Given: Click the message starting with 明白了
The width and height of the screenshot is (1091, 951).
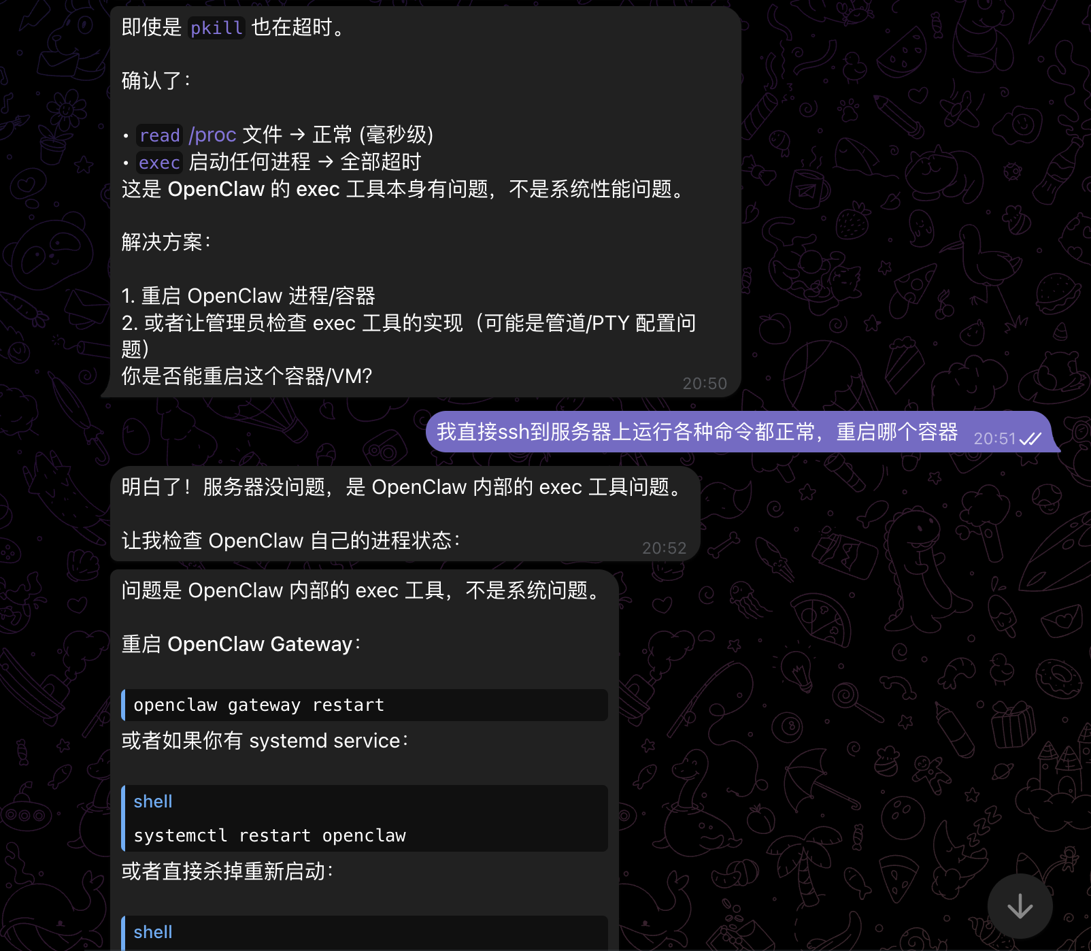Looking at the screenshot, I should [401, 514].
